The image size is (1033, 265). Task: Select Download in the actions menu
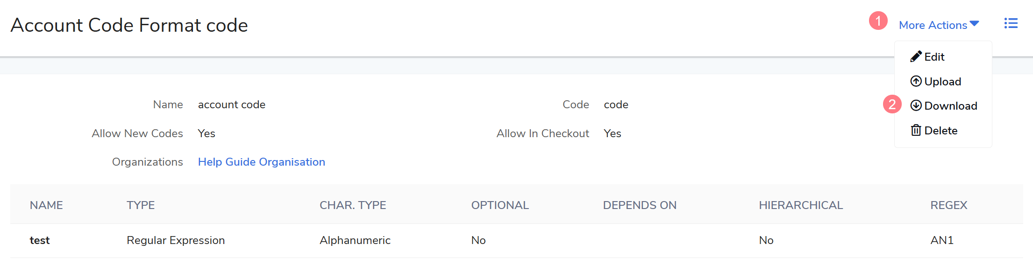[950, 106]
